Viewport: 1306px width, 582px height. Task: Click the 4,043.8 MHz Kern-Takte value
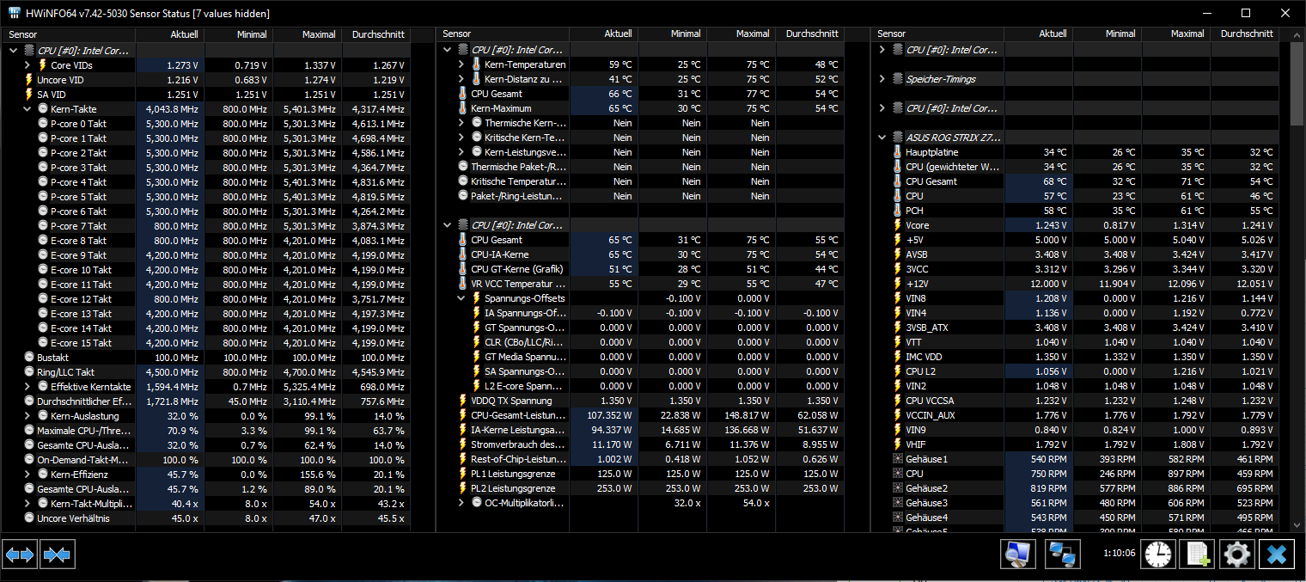(x=174, y=109)
